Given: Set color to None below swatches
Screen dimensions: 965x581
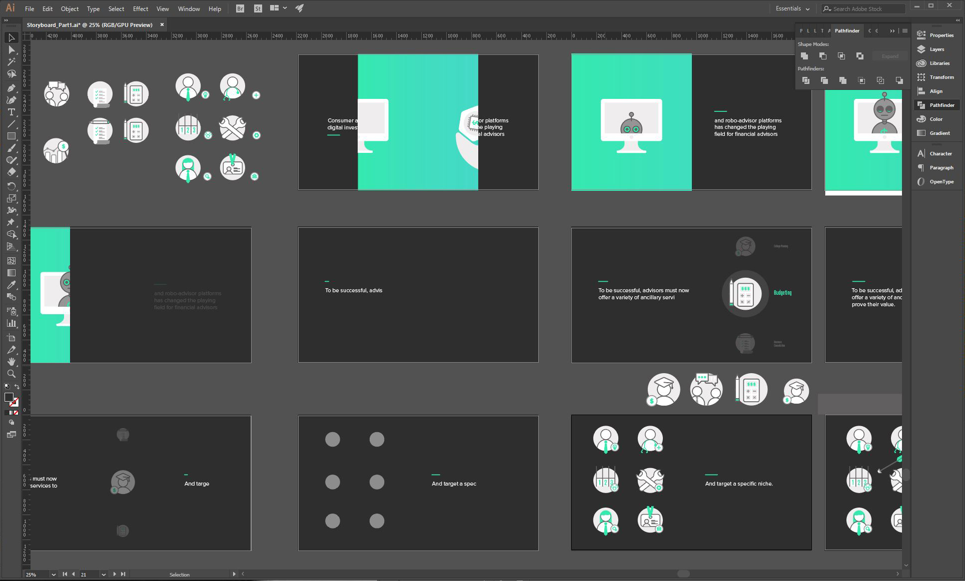Looking at the screenshot, I should point(16,413).
